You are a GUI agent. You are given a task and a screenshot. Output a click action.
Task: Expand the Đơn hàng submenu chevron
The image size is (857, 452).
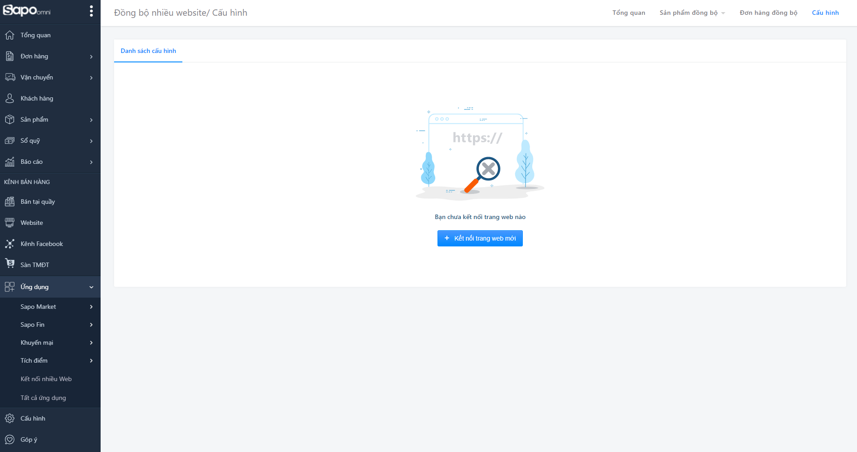(x=91, y=57)
